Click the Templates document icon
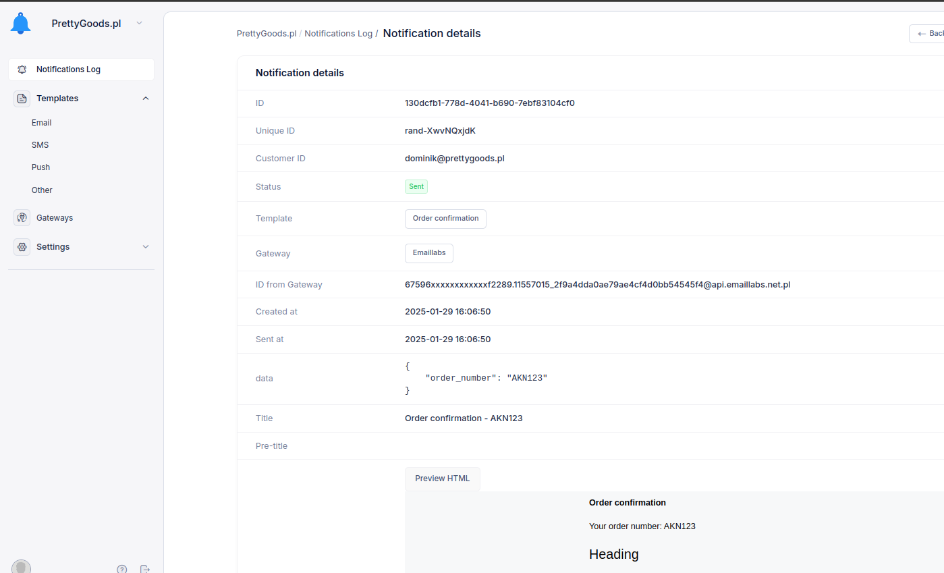 tap(22, 99)
